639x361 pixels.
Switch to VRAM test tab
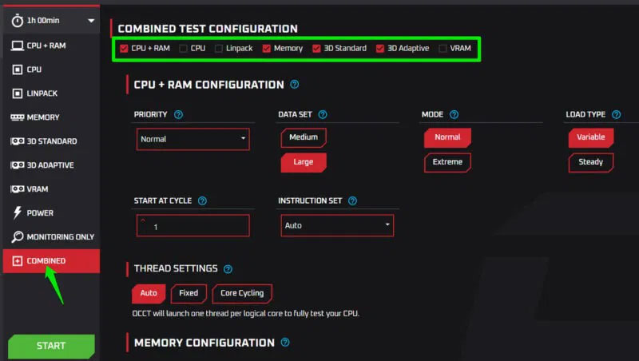click(x=51, y=189)
